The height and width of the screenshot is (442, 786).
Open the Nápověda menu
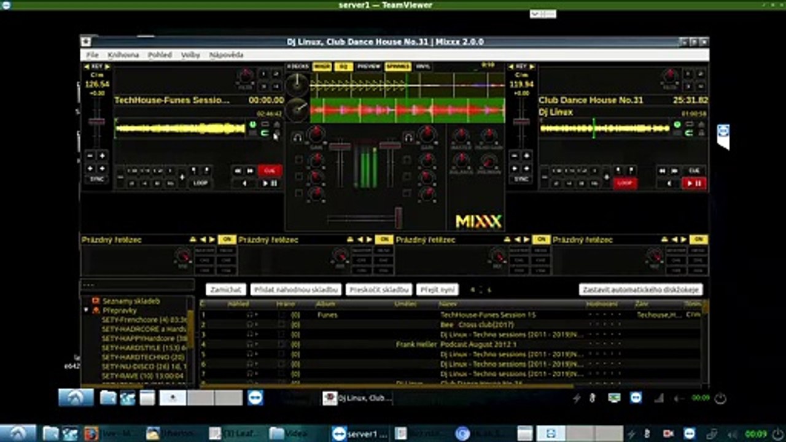pos(226,55)
